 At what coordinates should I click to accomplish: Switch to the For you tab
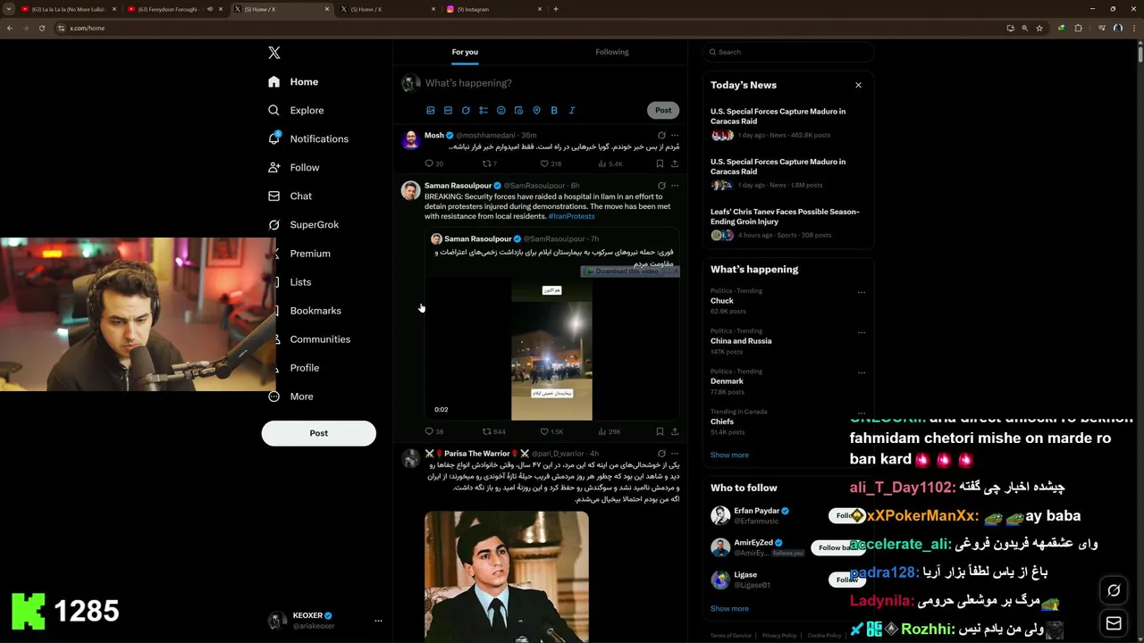click(465, 52)
